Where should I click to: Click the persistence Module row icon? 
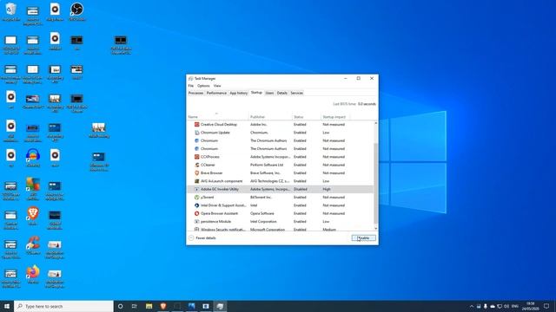point(197,222)
